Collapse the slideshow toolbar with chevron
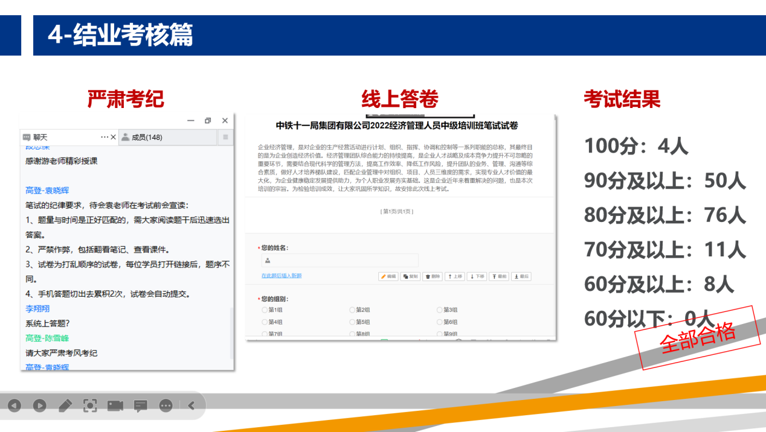The image size is (766, 432). [x=191, y=406]
